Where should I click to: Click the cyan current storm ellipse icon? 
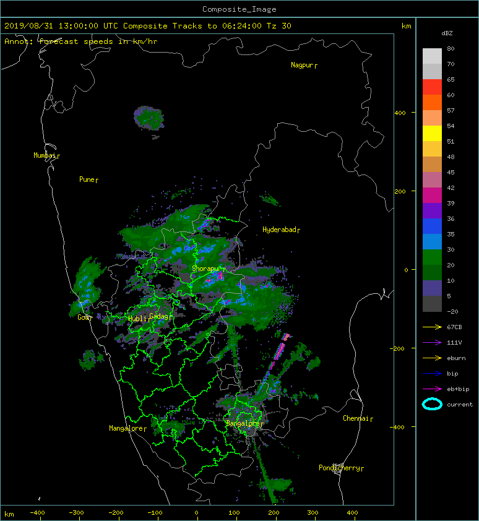tap(432, 404)
